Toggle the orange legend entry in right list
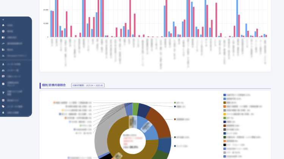 (x=225, y=106)
